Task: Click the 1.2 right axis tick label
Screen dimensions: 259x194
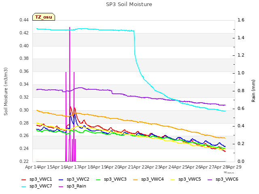Action: 241,55
